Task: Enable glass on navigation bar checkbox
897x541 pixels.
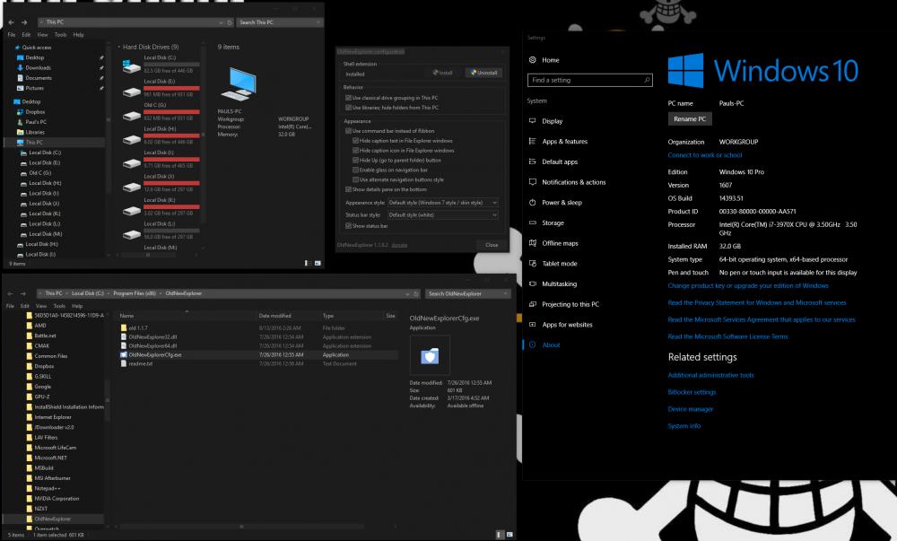Action: point(355,170)
